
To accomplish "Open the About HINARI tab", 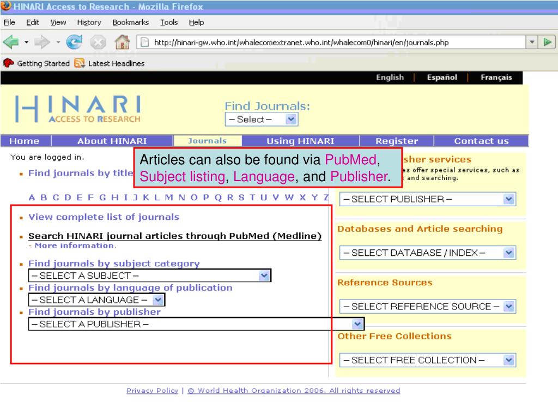I will coord(112,141).
